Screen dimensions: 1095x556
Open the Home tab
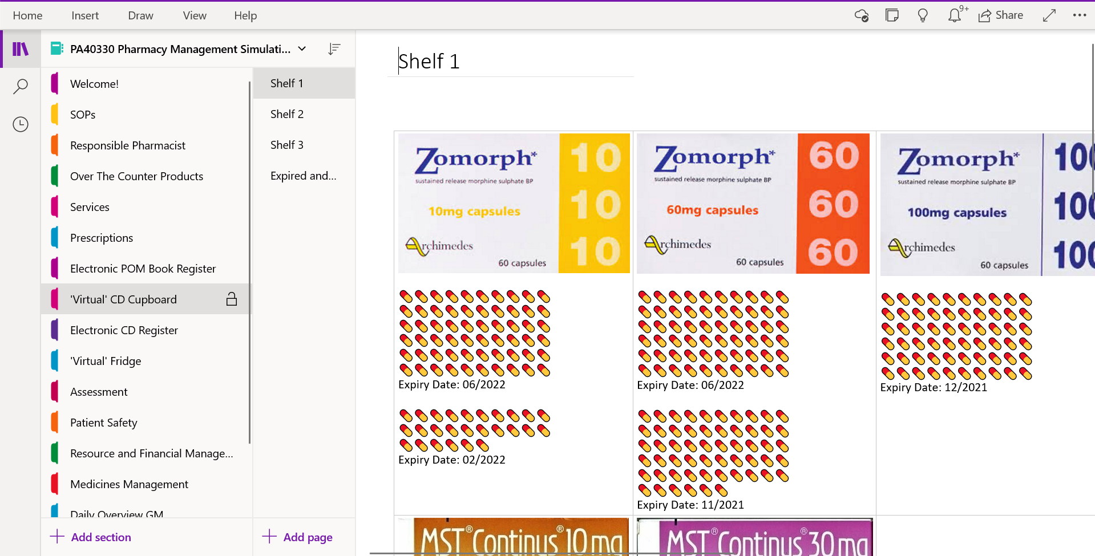click(x=27, y=15)
